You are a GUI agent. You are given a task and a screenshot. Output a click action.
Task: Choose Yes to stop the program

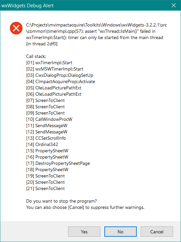pos(84,231)
